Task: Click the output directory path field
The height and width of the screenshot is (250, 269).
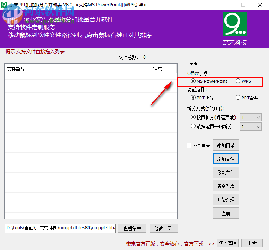Action: click(60, 228)
